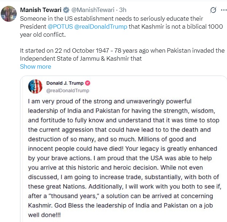
Task: Click the "I am very proud" opening line
Action: tap(109, 101)
